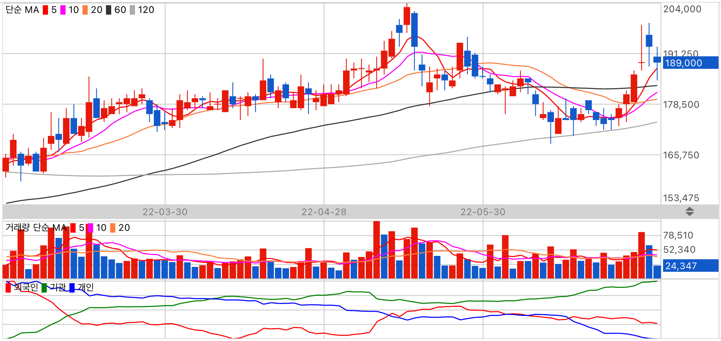Click the orange volume MA 20 swatch

click(x=113, y=228)
